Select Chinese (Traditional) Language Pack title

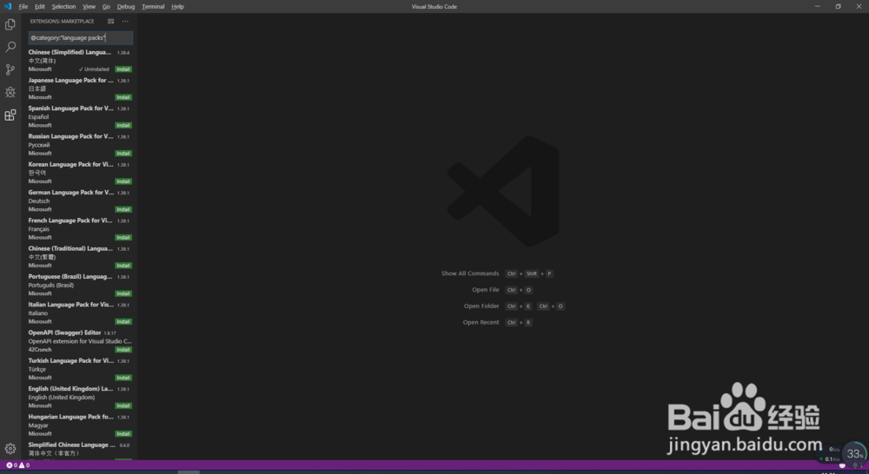coord(70,248)
